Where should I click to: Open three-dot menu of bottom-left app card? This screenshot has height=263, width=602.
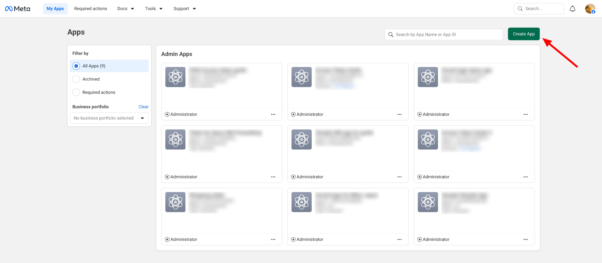[273, 239]
